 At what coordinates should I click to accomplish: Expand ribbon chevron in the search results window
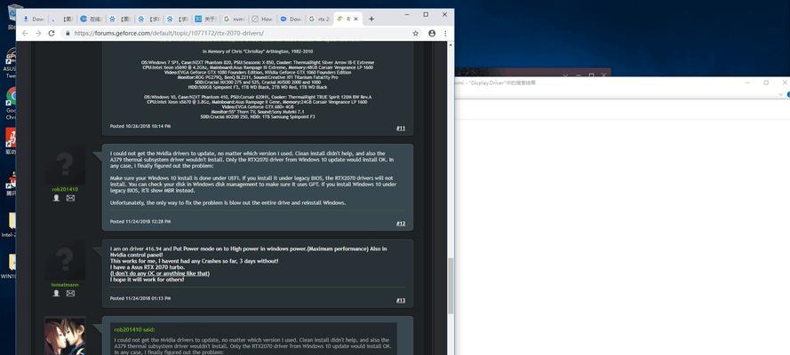click(780, 95)
